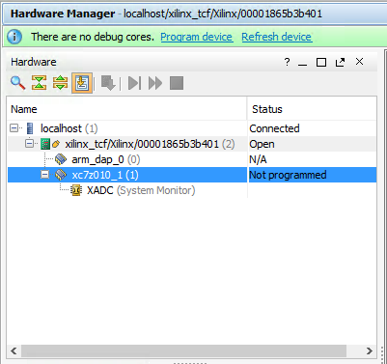Collapse all hardware tree items
Image resolution: width=387 pixels, height=364 pixels.
[39, 83]
